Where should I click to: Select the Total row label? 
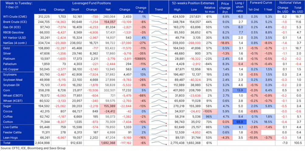click(7, 142)
